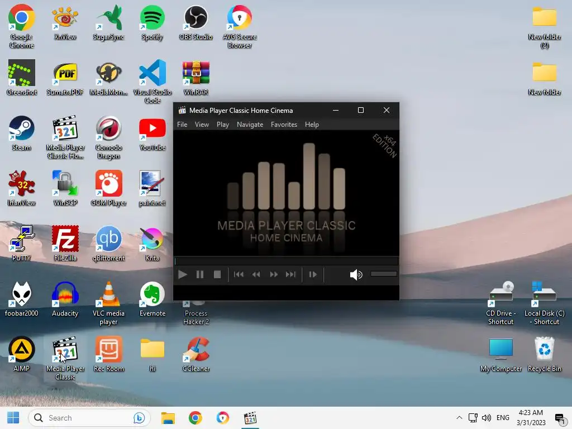Select the SumatraPDF desktop icon

point(65,78)
